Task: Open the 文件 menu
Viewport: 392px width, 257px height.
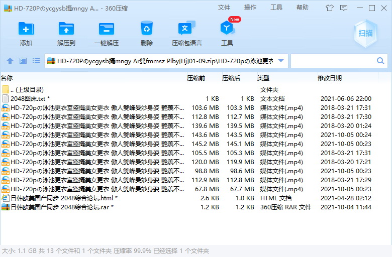Action: [x=224, y=8]
